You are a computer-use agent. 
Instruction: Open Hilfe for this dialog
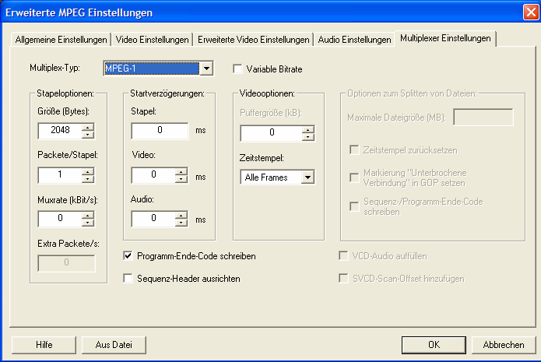[44, 344]
